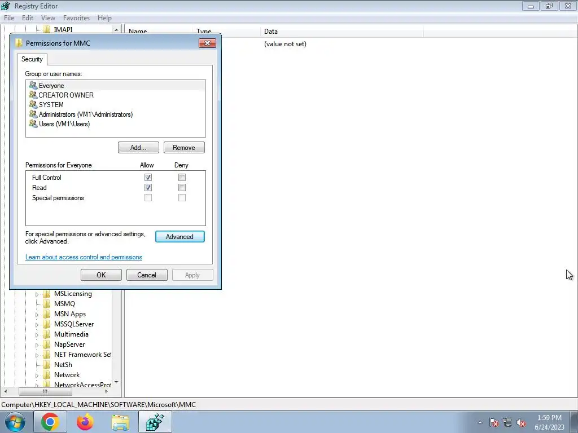Click the IMAPI folder icon in tree
578x433 pixels.
(46, 29)
